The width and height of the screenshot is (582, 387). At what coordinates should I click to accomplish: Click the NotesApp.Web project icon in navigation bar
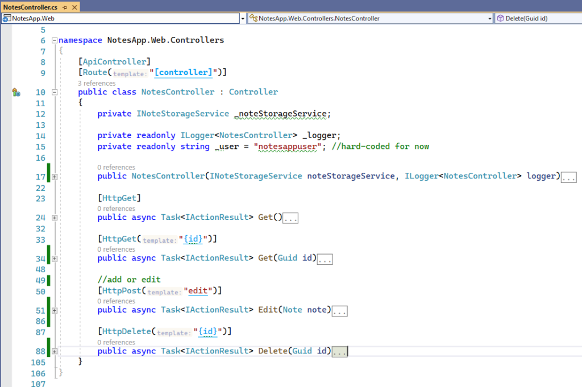pyautogui.click(x=7, y=18)
